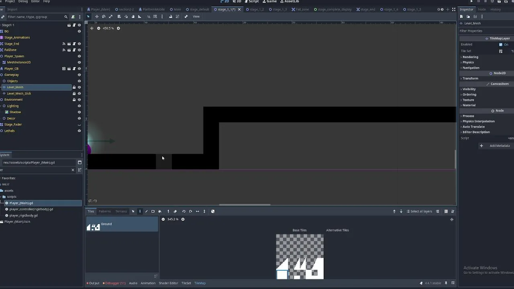Image resolution: width=514 pixels, height=289 pixels.
Task: Flip the tile horizontally in TileMap toolbar
Action: (x=197, y=211)
